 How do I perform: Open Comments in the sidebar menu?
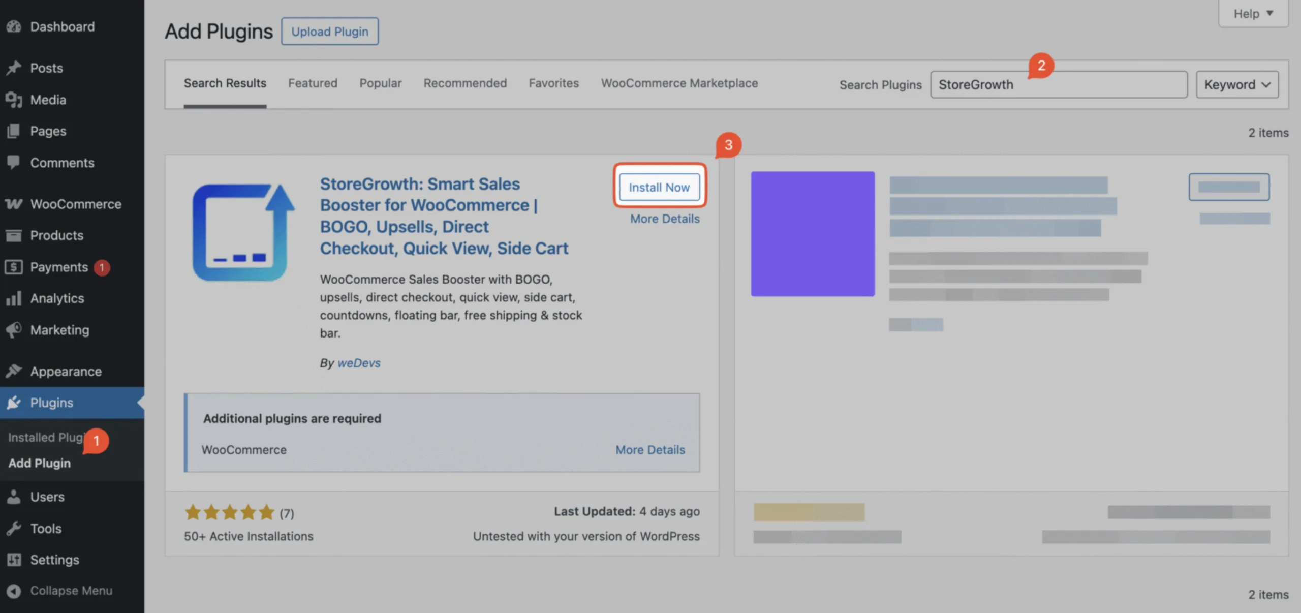point(63,163)
